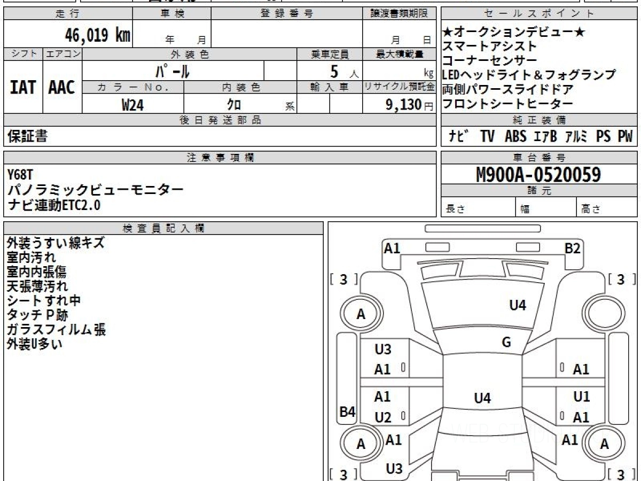Select the color code W24
Image resolution: width=641 pixels, height=481 pixels.
pos(132,105)
